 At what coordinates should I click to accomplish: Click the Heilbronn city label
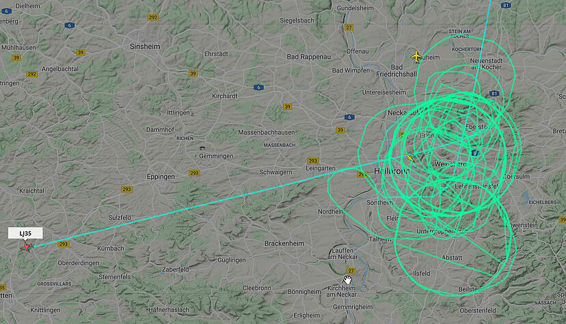click(392, 171)
